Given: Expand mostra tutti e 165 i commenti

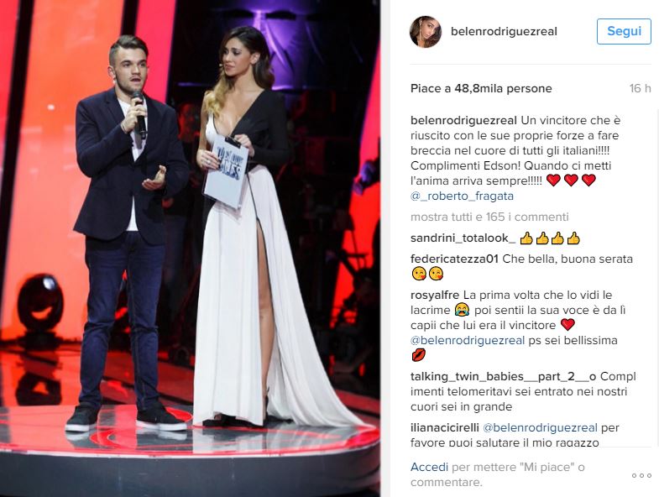Looking at the screenshot, I should (x=489, y=217).
